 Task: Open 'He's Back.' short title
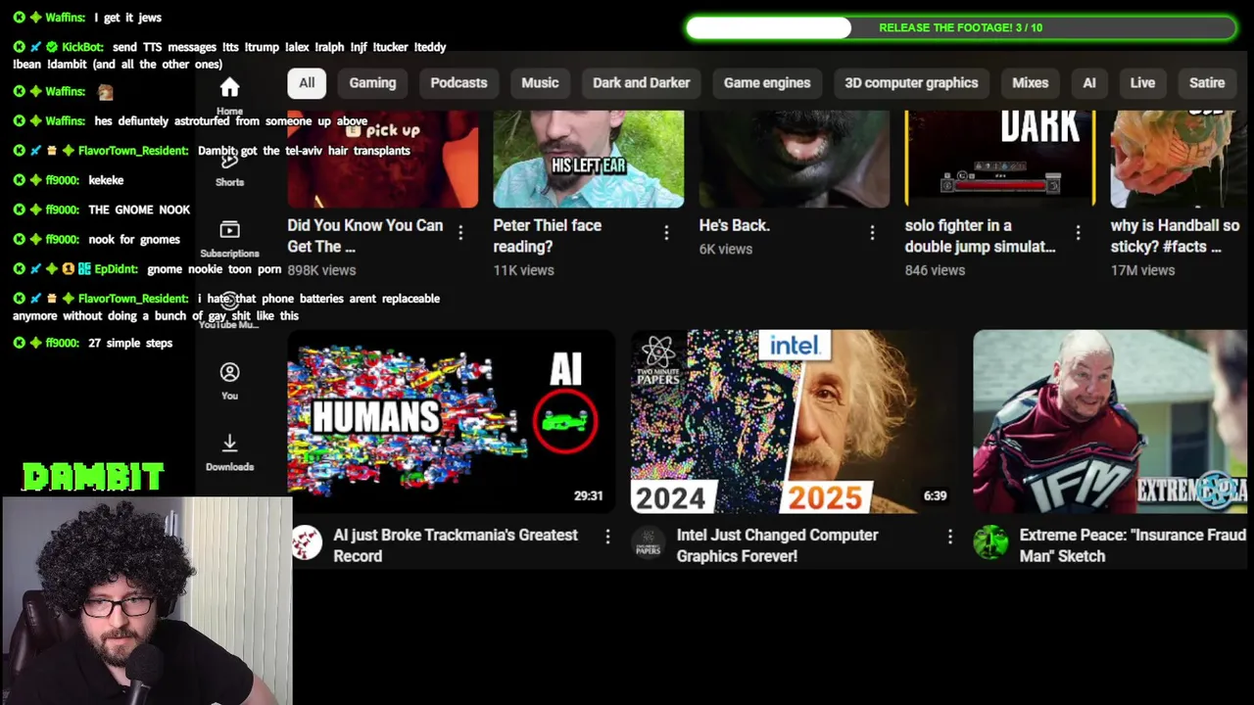point(734,225)
